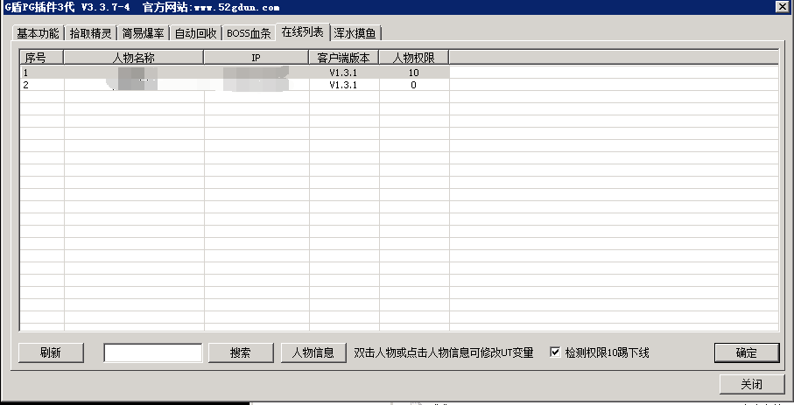Click the 搜索 search button
794x405 pixels.
point(241,353)
